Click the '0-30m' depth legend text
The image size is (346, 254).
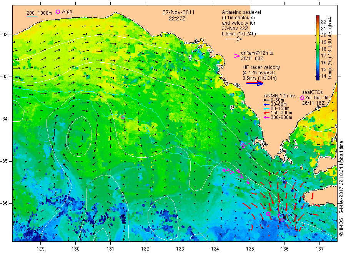point(277,100)
